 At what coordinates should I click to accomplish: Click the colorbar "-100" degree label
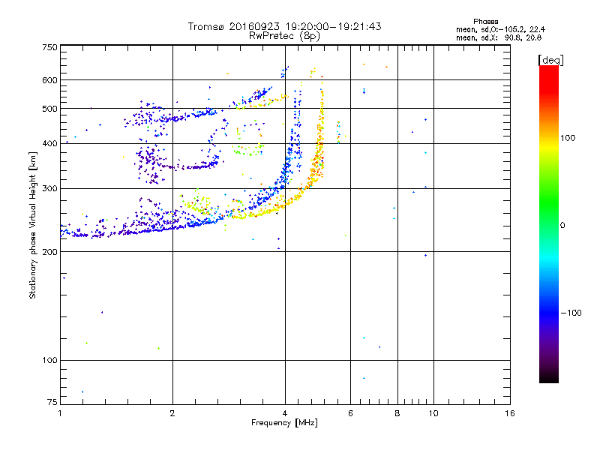[571, 313]
